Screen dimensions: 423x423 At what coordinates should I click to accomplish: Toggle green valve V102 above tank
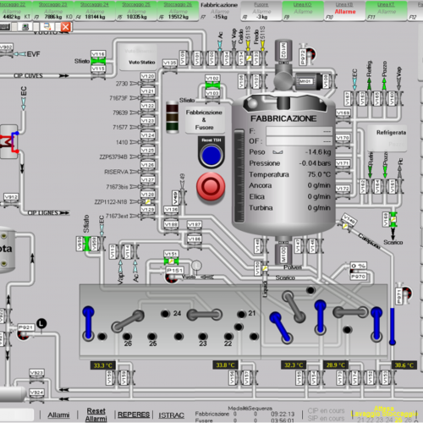tap(212, 85)
